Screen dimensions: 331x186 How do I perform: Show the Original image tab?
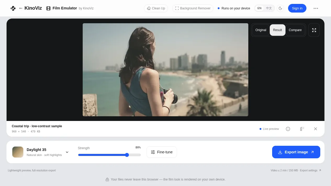coord(261,30)
